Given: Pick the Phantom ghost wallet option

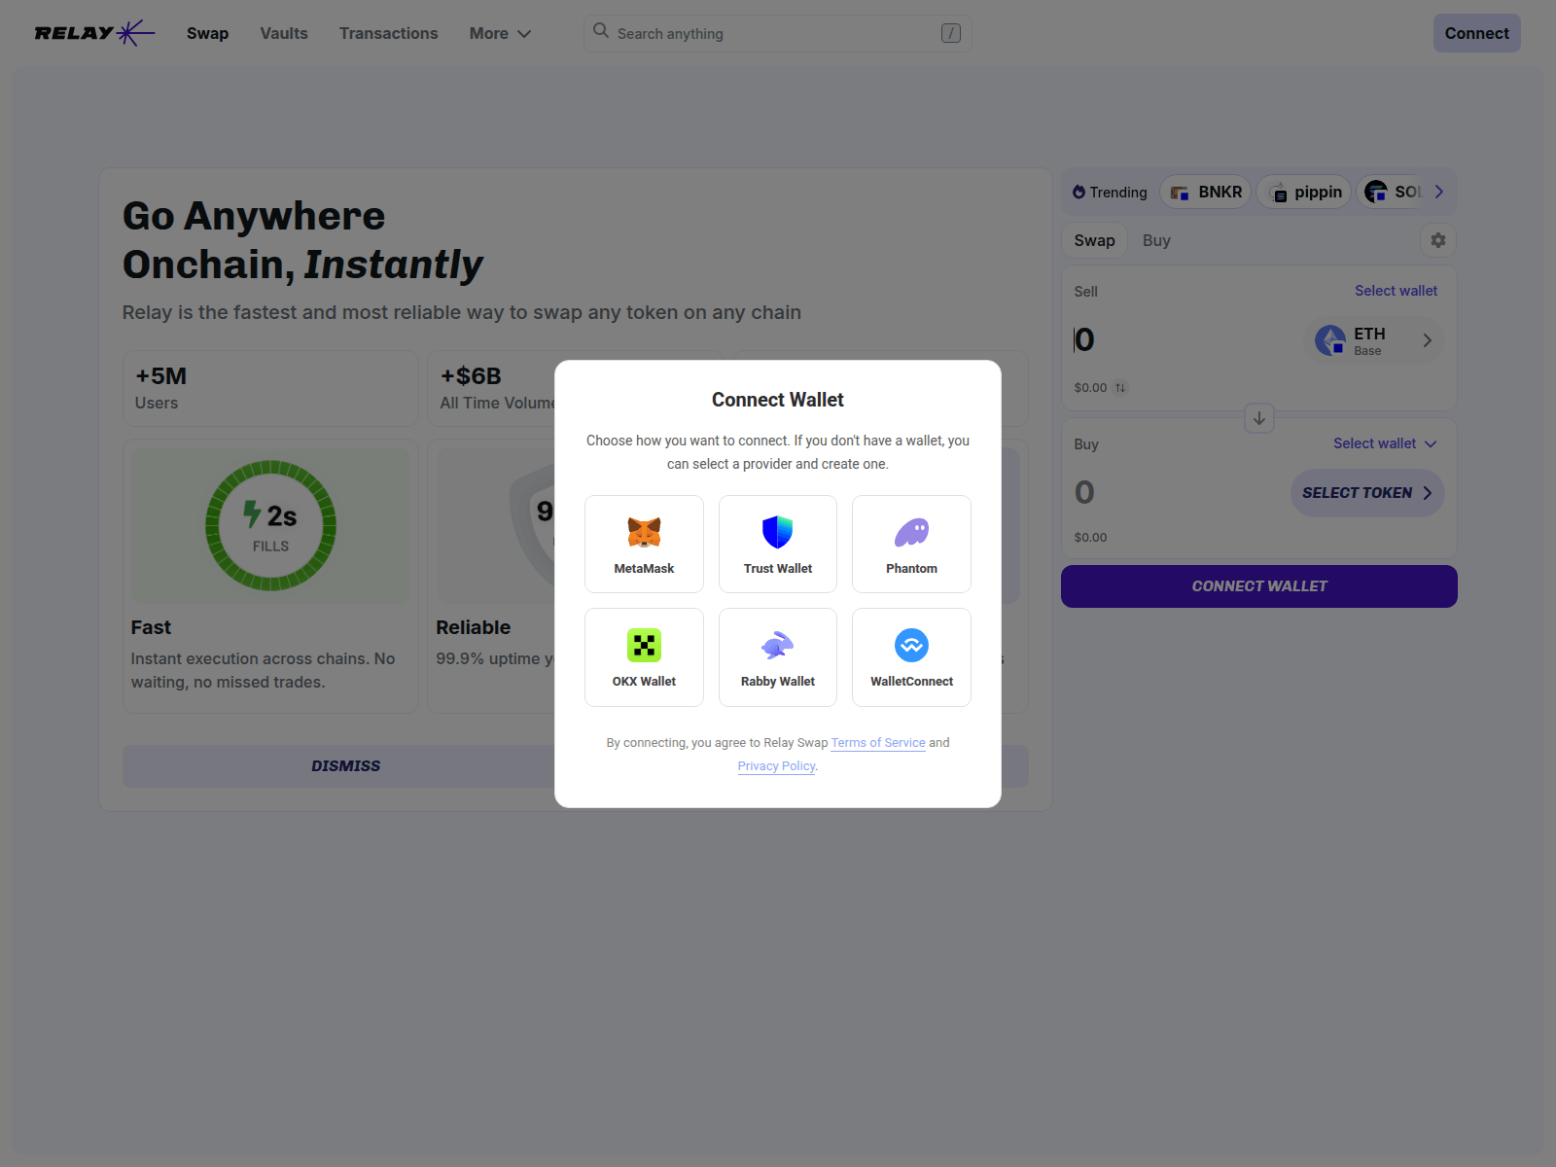Looking at the screenshot, I should click(x=911, y=533).
